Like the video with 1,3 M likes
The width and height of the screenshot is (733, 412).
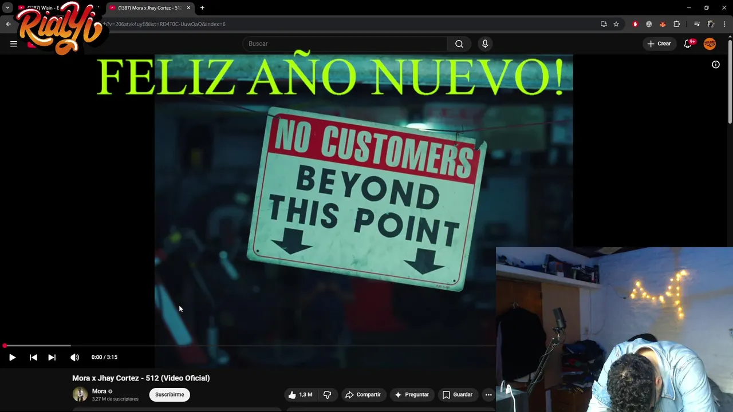tap(300, 394)
